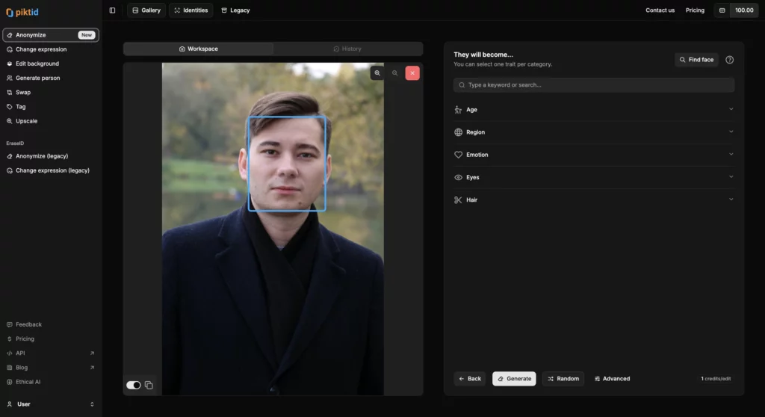Viewport: 765px width, 417px height.
Task: Collapse the sidebar panel icon
Action: point(112,10)
